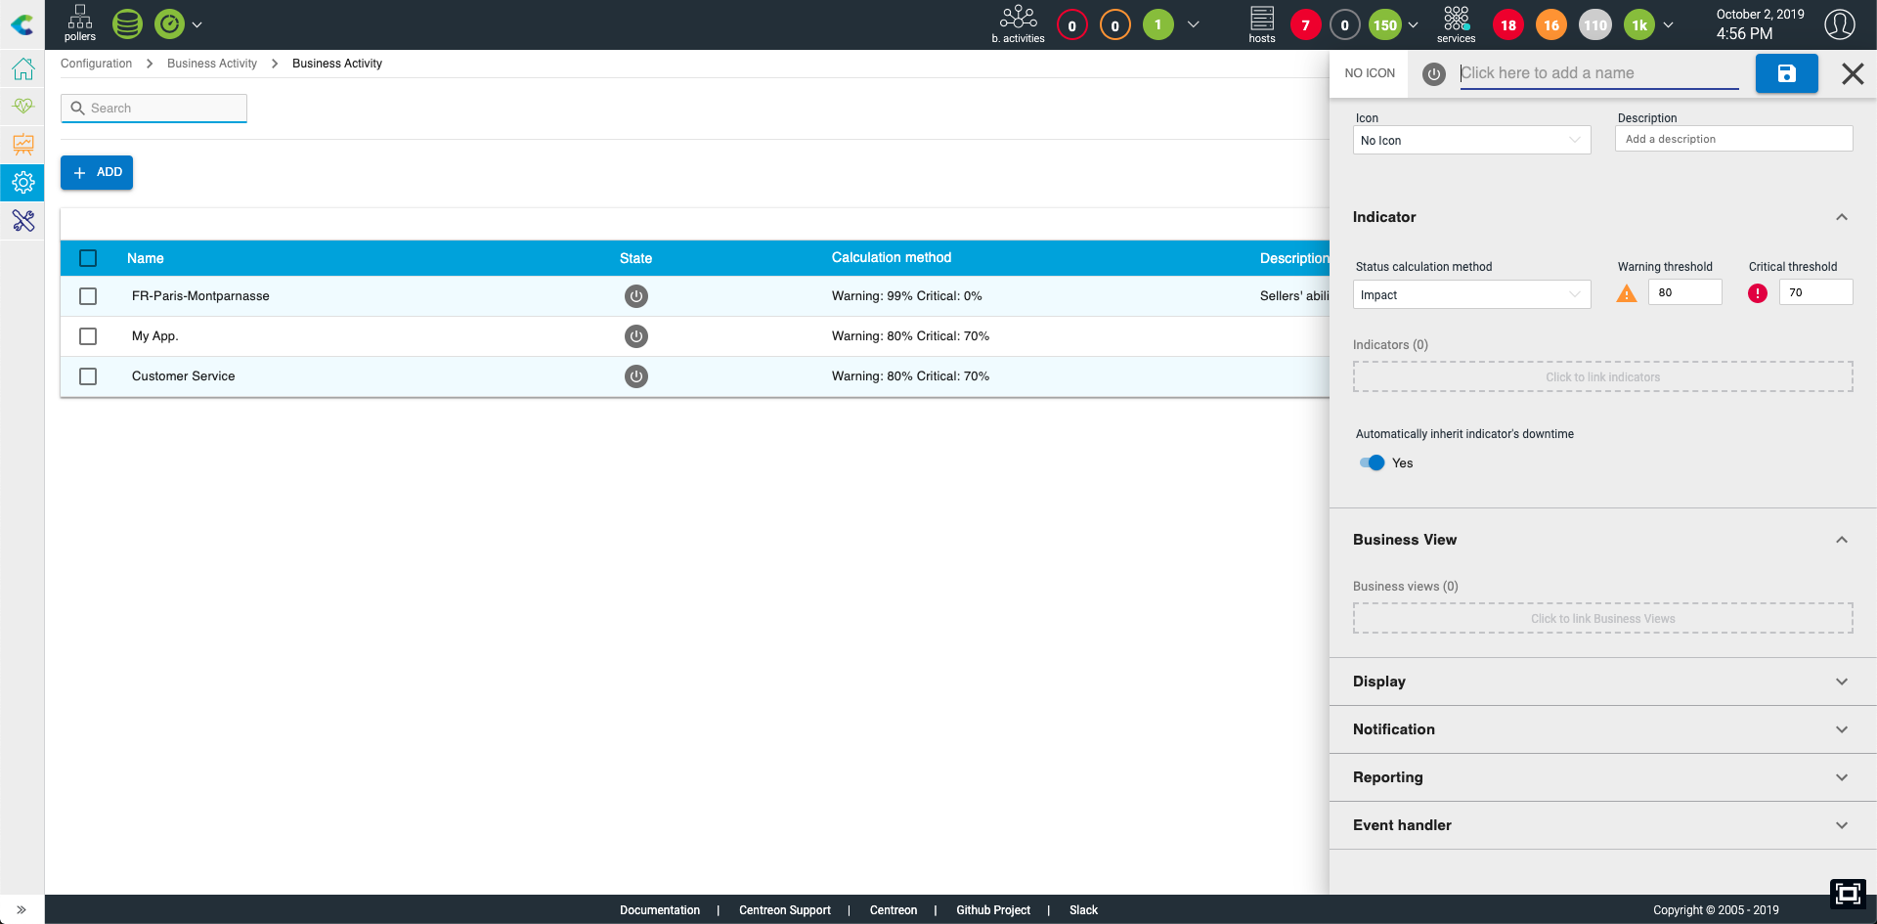The width and height of the screenshot is (1877, 924).
Task: Open the administration tools sidebar icon
Action: [22, 221]
